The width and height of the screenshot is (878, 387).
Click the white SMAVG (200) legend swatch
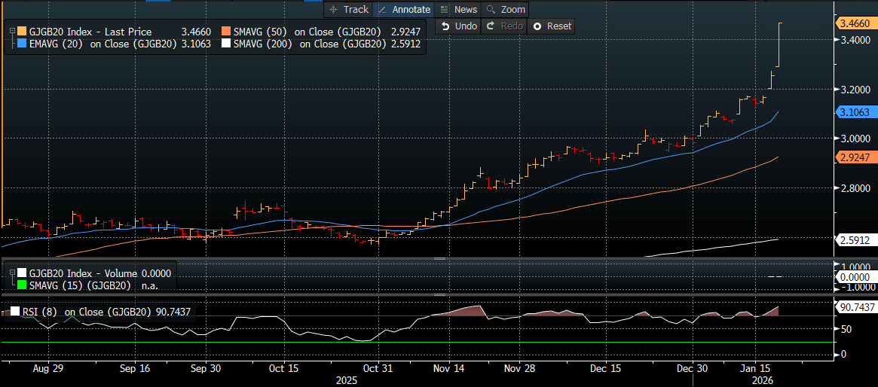226,44
